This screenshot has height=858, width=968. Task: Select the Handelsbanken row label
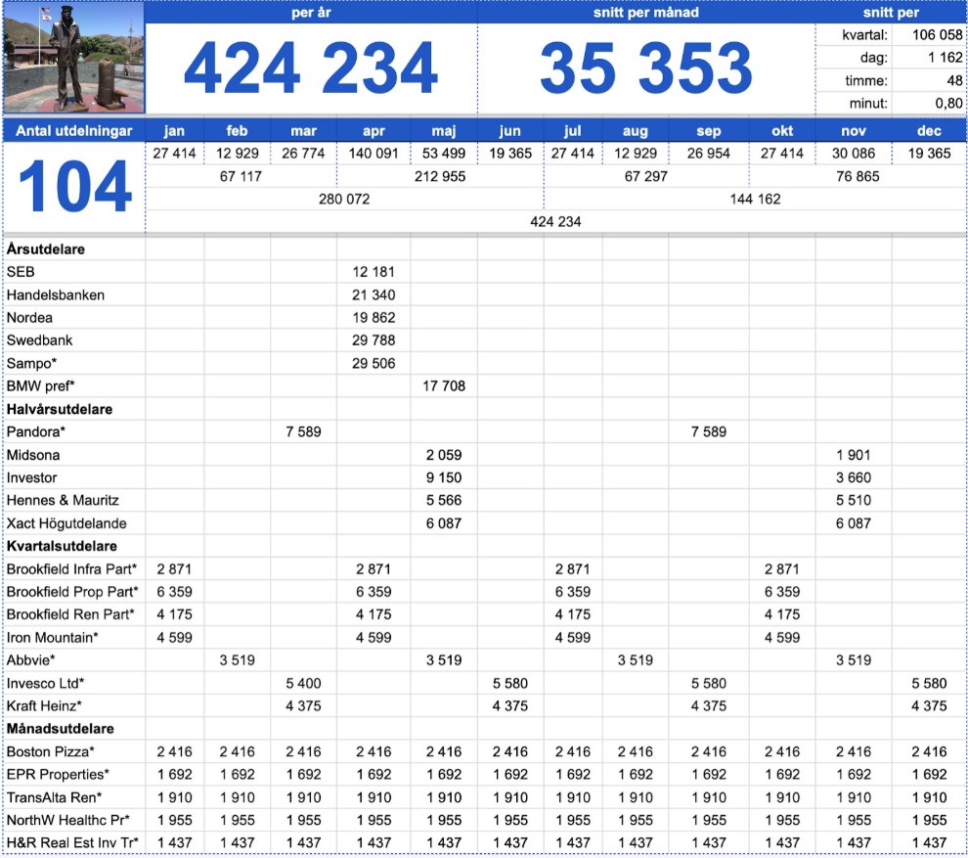56,295
